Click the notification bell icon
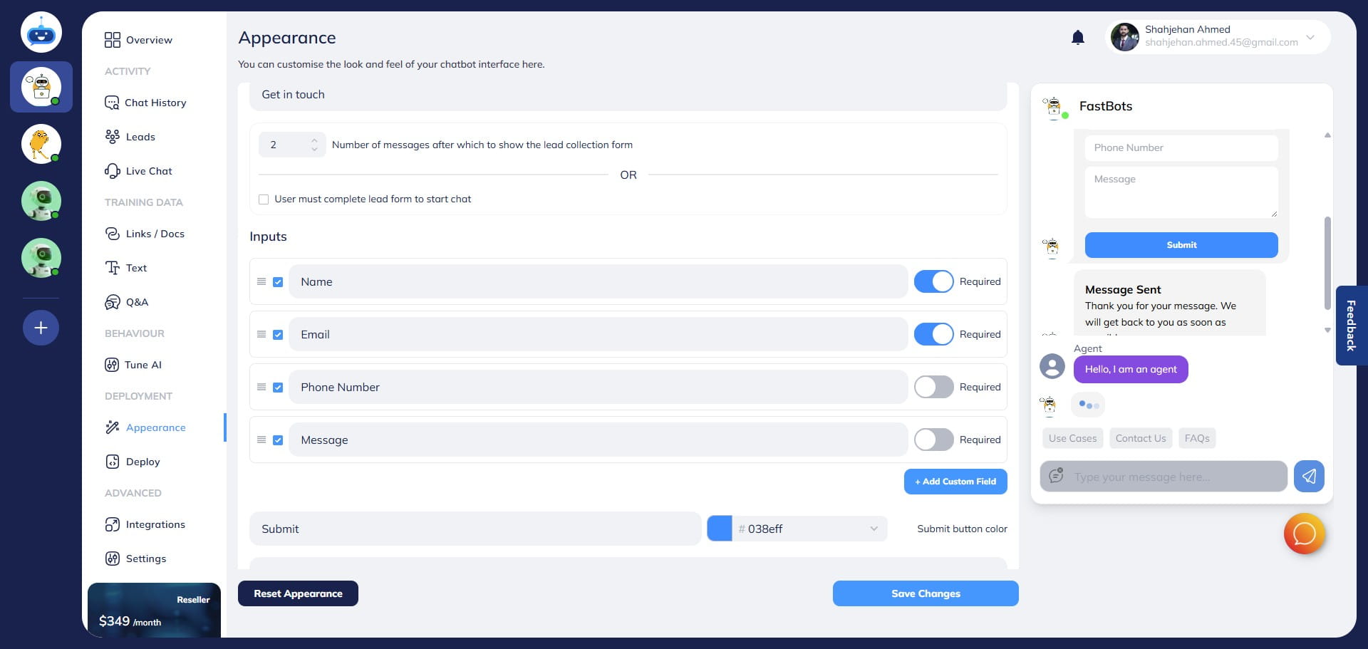 [x=1077, y=37]
